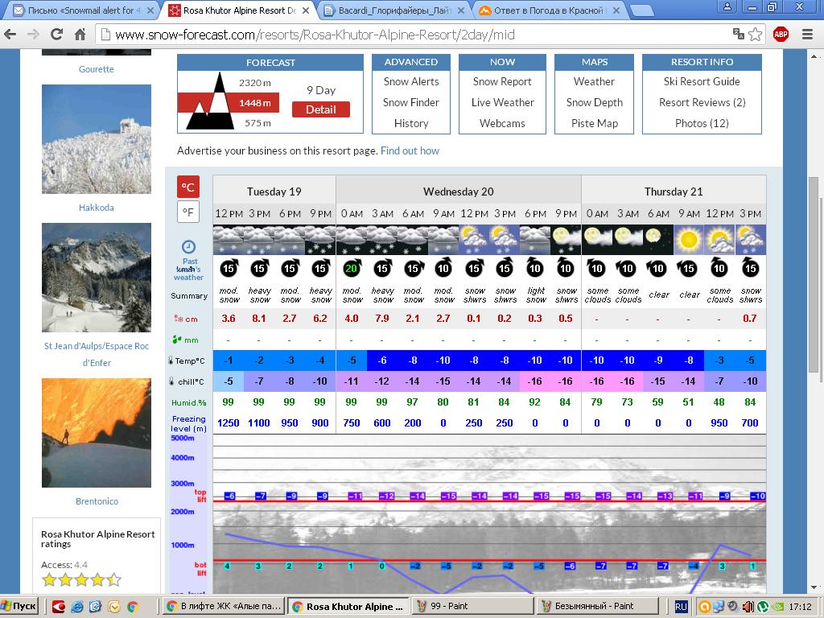
Task: Click the RU language indicator in tray
Action: tap(681, 607)
